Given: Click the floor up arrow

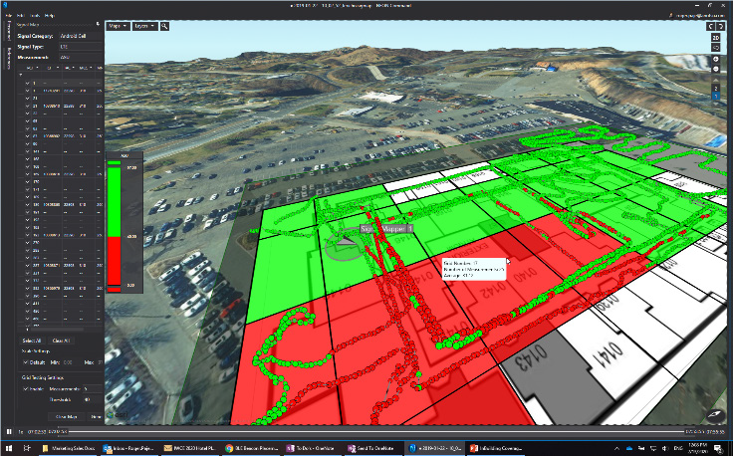Looking at the screenshot, I should 716,81.
